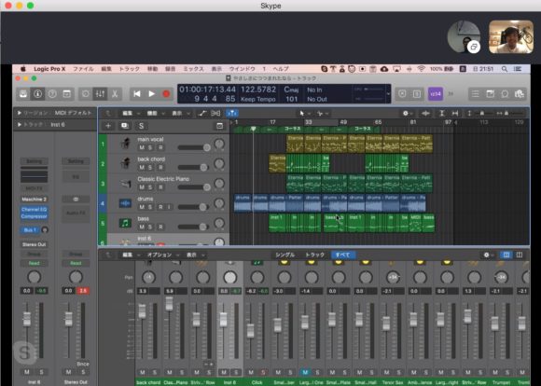Toggle the global Solo S button in track header

click(x=141, y=126)
